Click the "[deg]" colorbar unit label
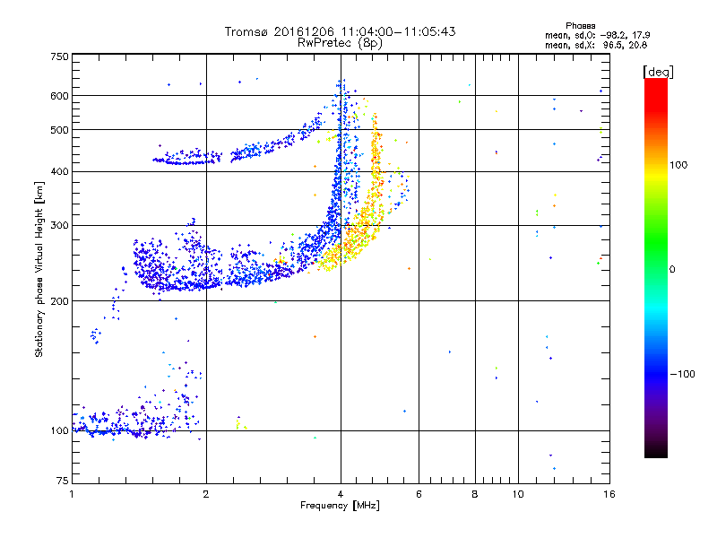The image size is (717, 538). pyautogui.click(x=658, y=72)
